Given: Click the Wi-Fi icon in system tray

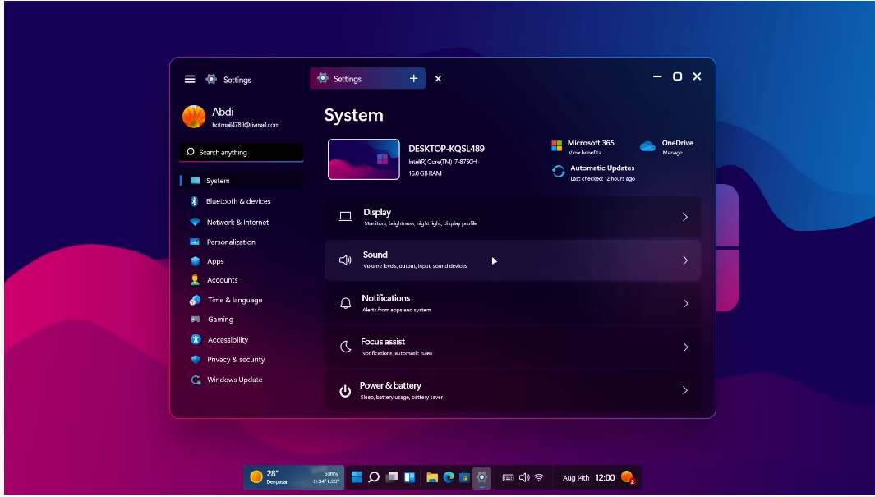Looking at the screenshot, I should [539, 477].
